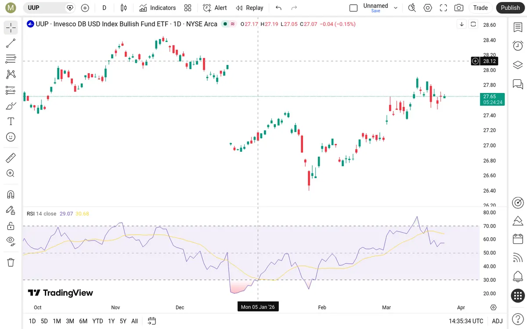
Task: Select the trend line drawing tool
Action: (11, 43)
